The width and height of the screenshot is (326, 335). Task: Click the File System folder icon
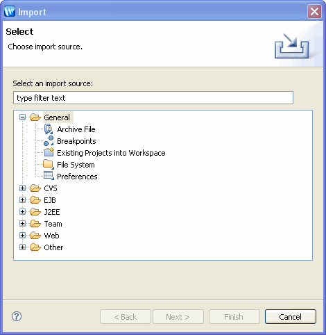(49, 165)
